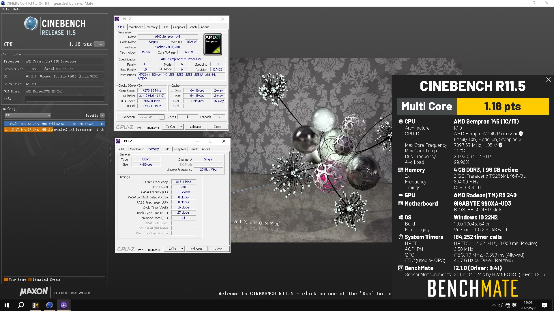The height and width of the screenshot is (311, 554).
Task: Click the Core Voltage 1.680 V field
Action: pyautogui.click(x=188, y=52)
